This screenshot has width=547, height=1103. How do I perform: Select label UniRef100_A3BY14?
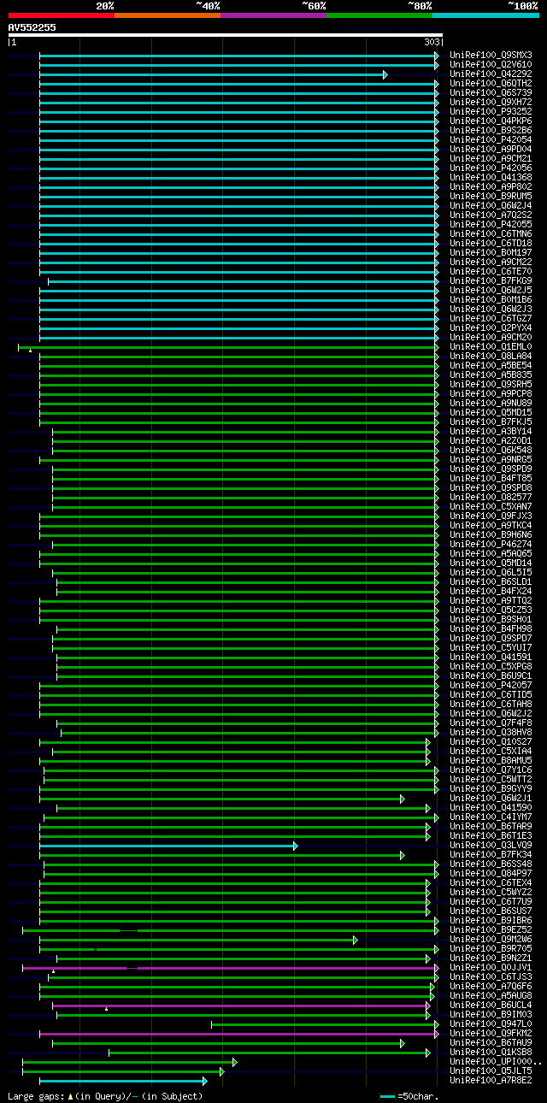[491, 432]
